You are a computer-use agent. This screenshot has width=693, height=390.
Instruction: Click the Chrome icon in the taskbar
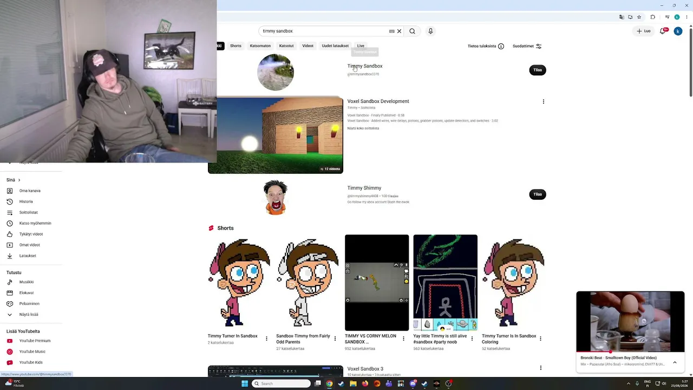(x=329, y=383)
